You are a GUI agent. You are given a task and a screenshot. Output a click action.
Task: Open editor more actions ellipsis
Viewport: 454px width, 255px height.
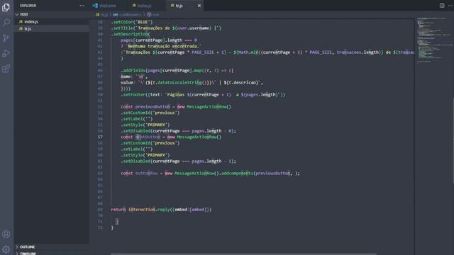pyautogui.click(x=450, y=6)
